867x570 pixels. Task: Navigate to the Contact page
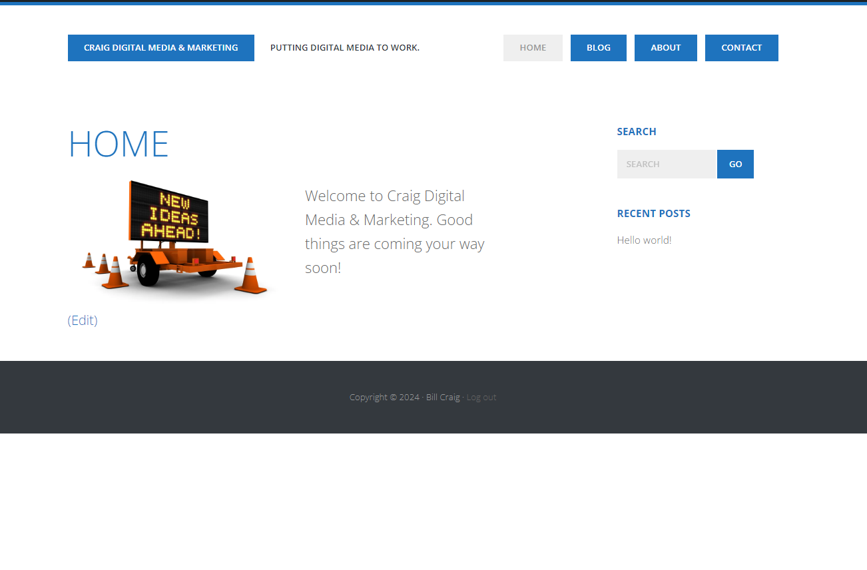741,48
